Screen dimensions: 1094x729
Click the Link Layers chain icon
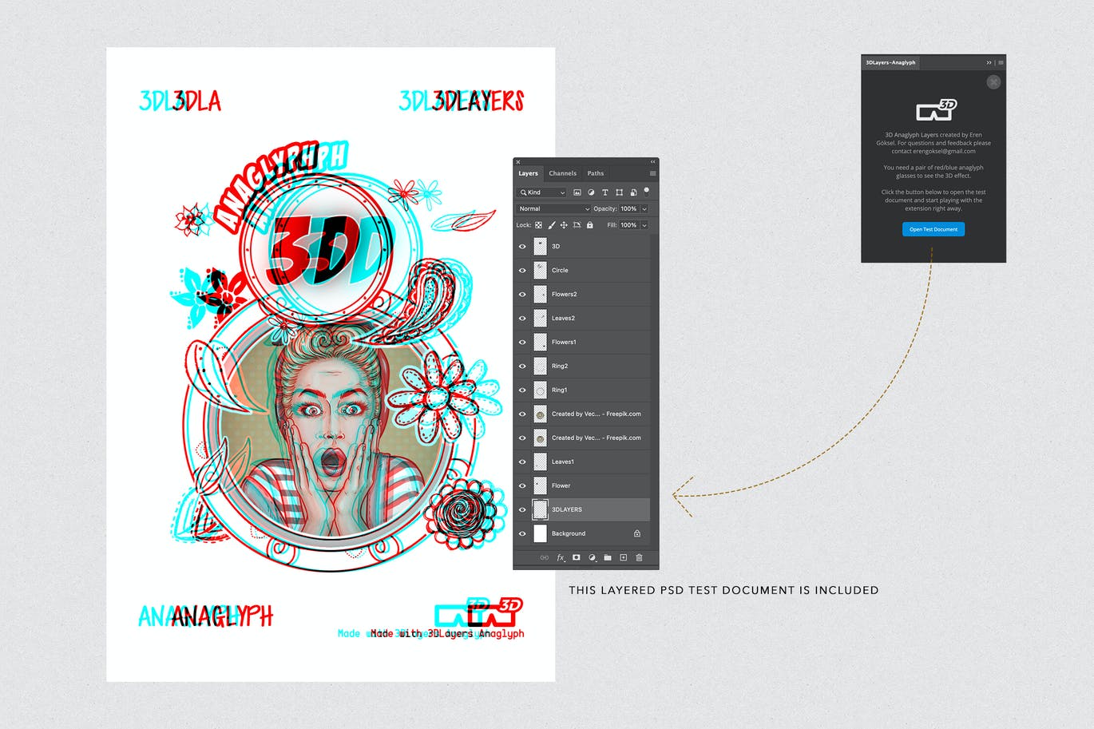(x=545, y=557)
